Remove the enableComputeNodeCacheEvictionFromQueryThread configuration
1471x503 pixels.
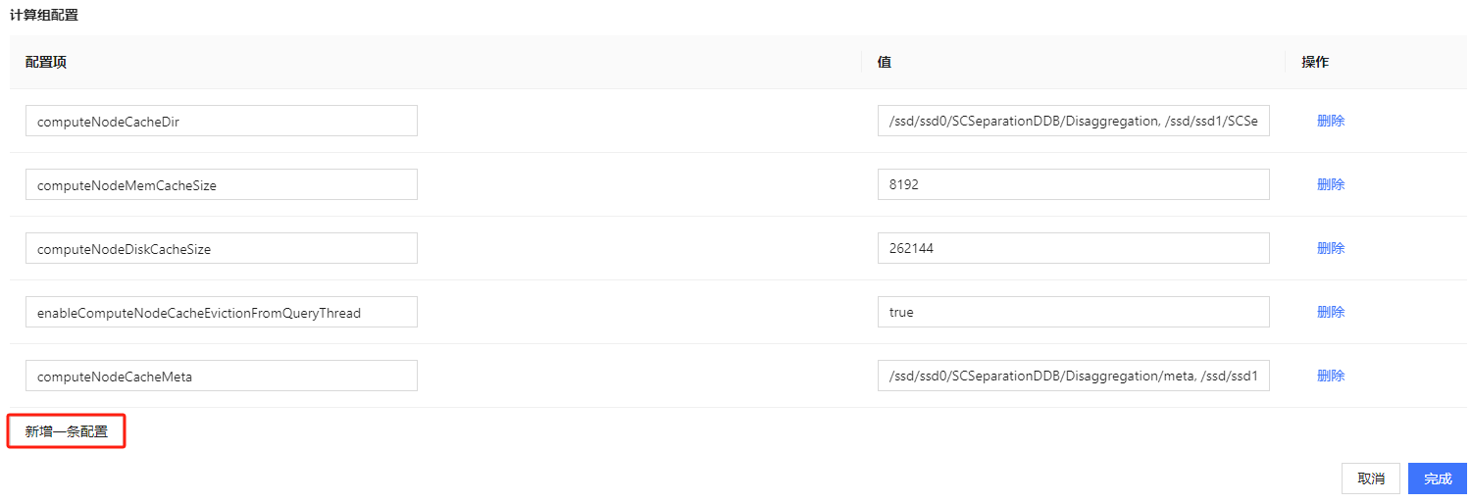point(1330,312)
